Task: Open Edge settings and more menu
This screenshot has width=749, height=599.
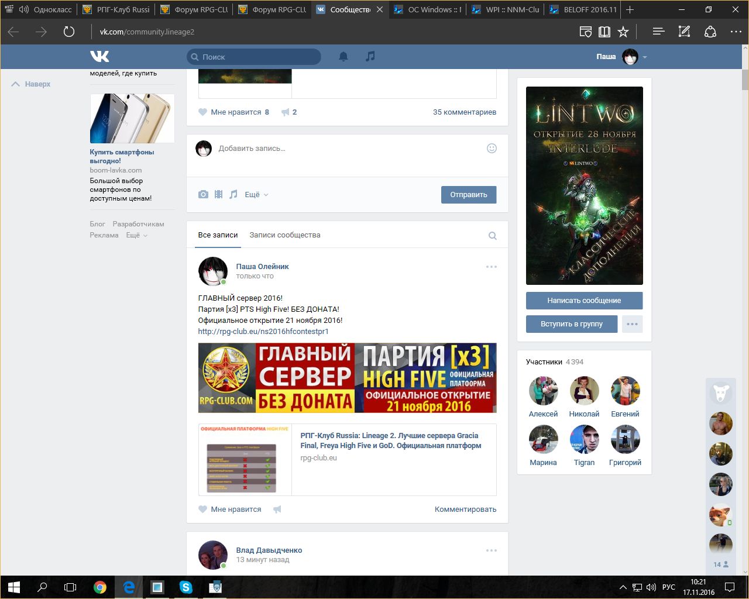Action: (736, 32)
